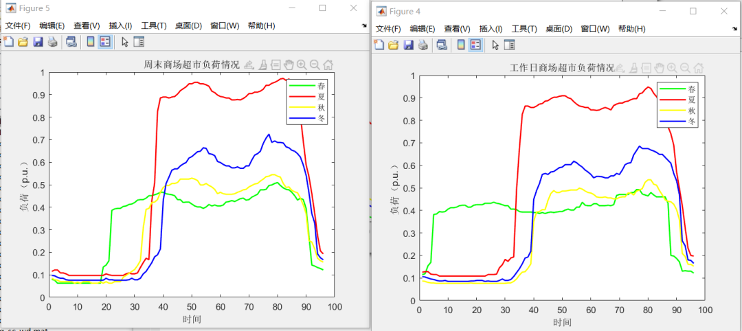Screen dimensions: 742x331
Task: Click 春 legend label in Figure 4
Action: click(x=693, y=89)
